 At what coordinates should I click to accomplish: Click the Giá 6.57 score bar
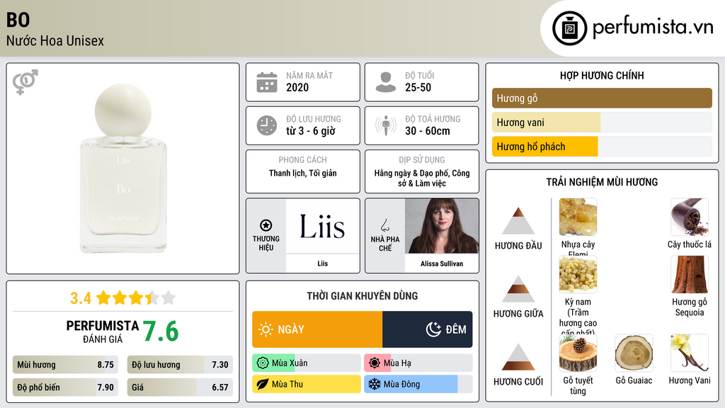(180, 387)
